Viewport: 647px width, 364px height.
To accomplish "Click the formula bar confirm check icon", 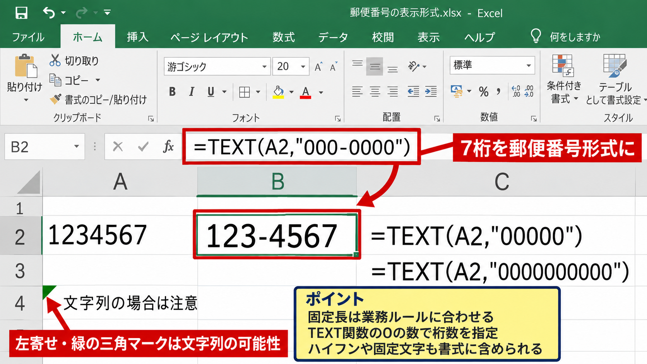I will [143, 147].
